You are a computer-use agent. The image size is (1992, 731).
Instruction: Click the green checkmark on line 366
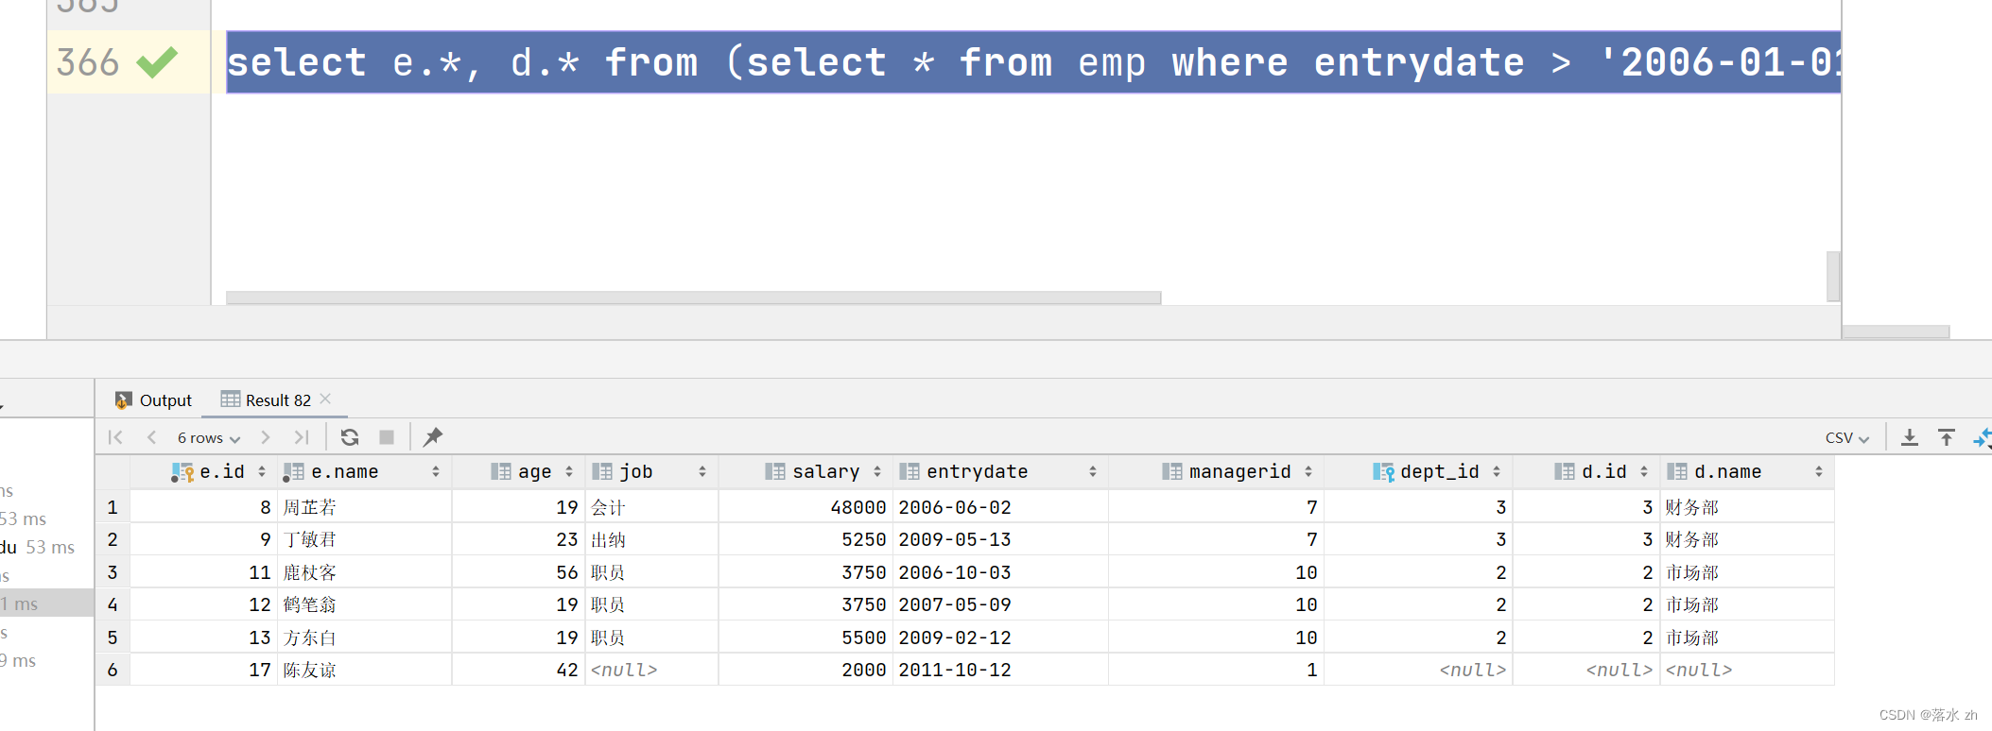coord(157,62)
